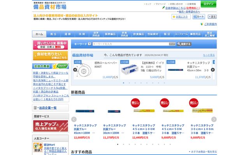Open the 販売・卸希望の方へ link
249x155 pixels.
pyautogui.click(x=189, y=12)
